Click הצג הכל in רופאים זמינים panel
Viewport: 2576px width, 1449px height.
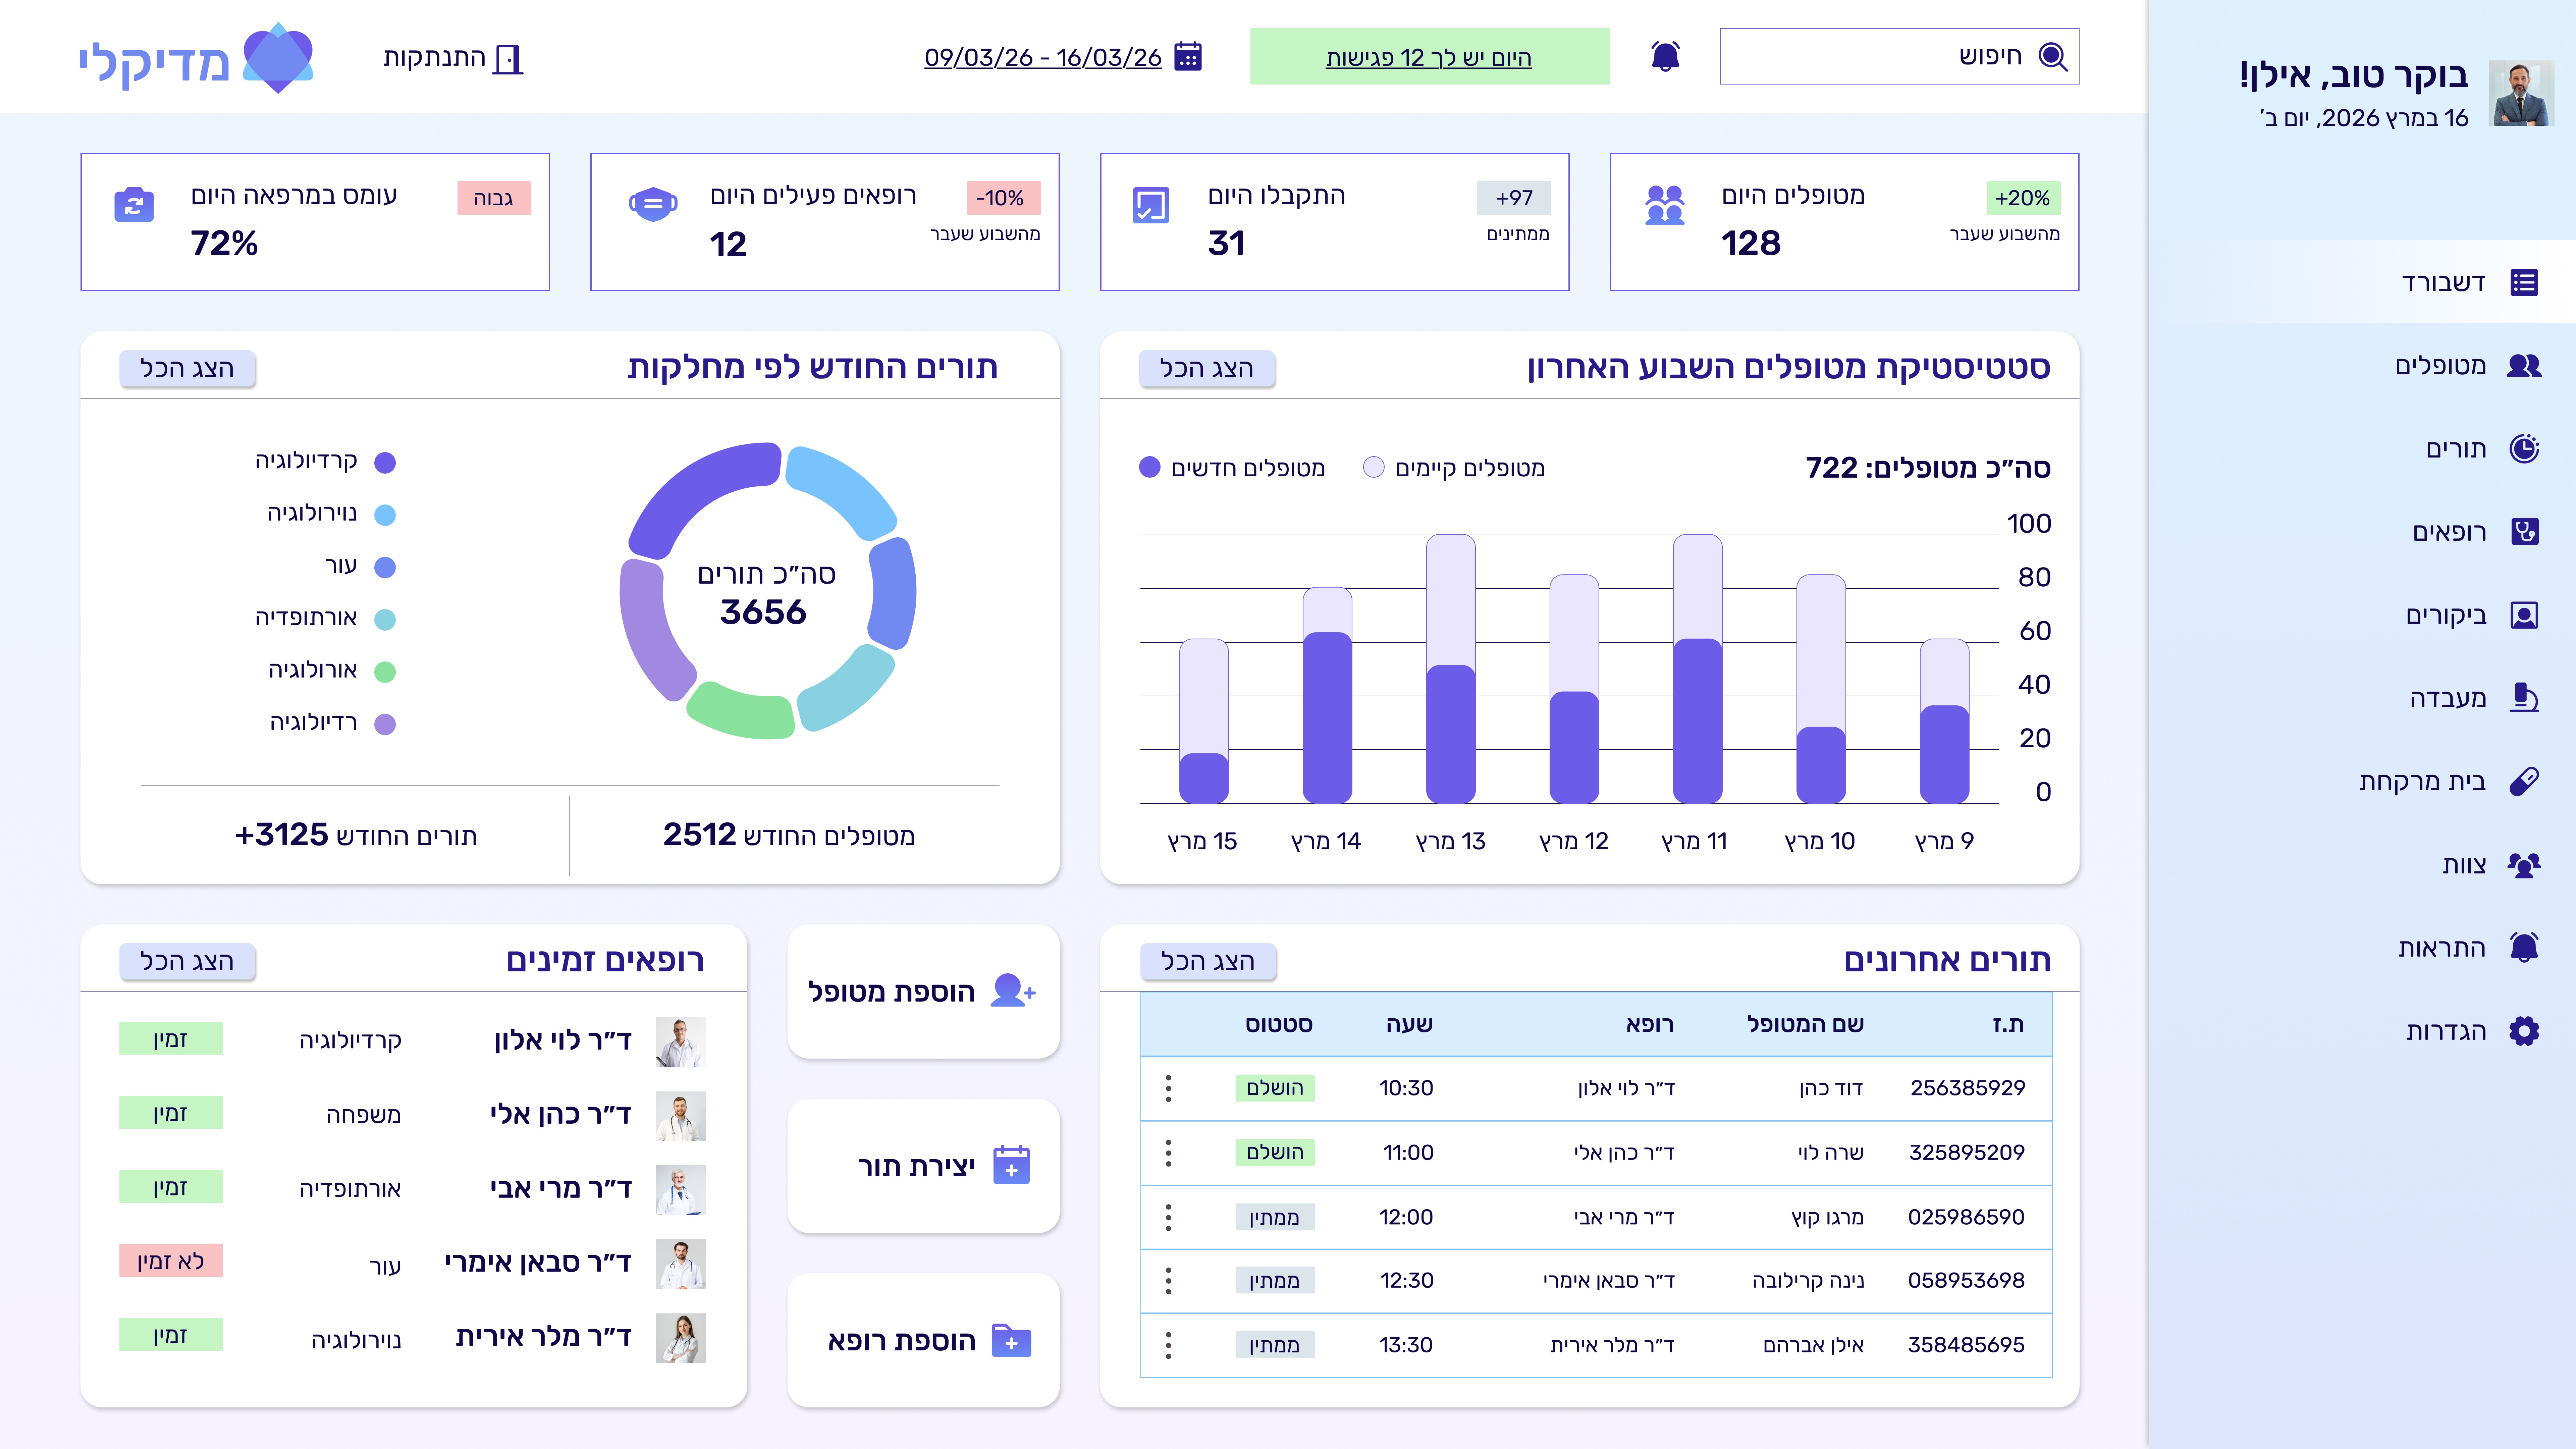pyautogui.click(x=187, y=961)
